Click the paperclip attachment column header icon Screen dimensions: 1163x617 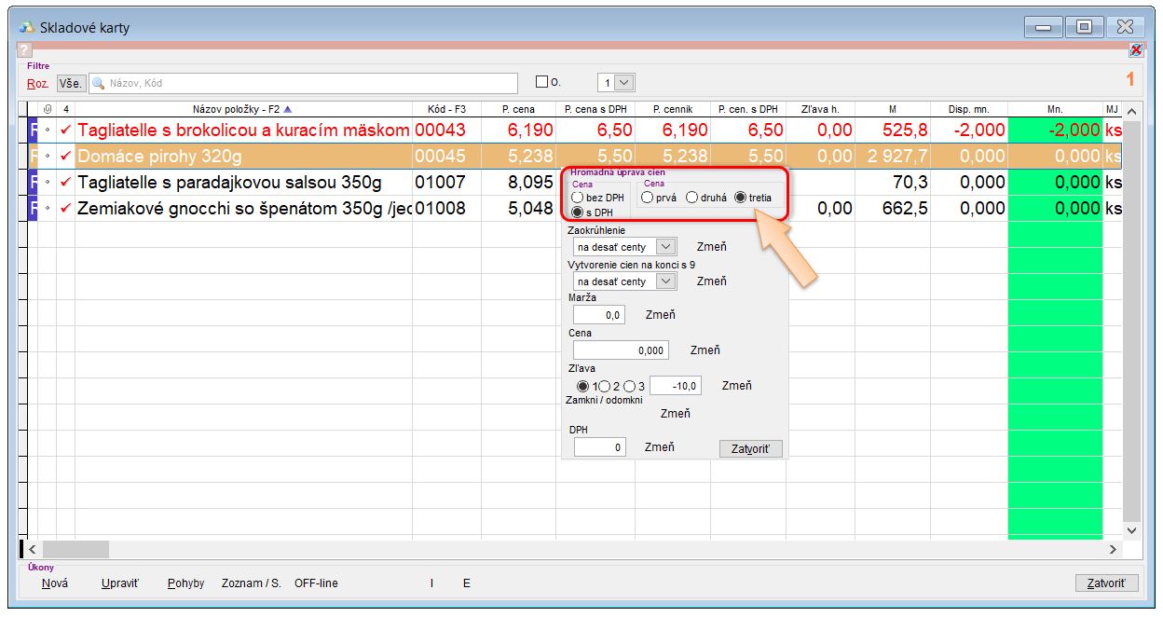pos(48,109)
